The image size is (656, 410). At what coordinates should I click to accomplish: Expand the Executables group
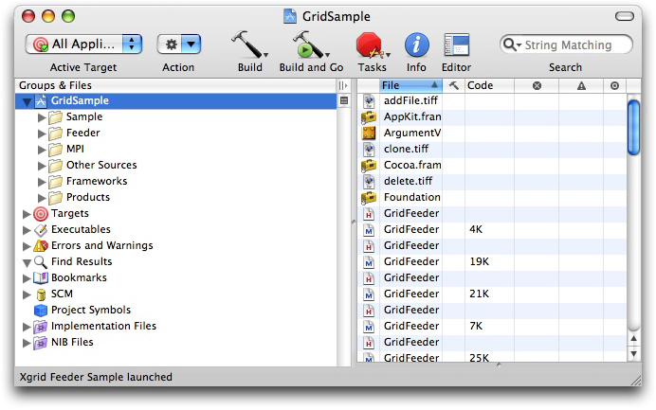pyautogui.click(x=27, y=230)
